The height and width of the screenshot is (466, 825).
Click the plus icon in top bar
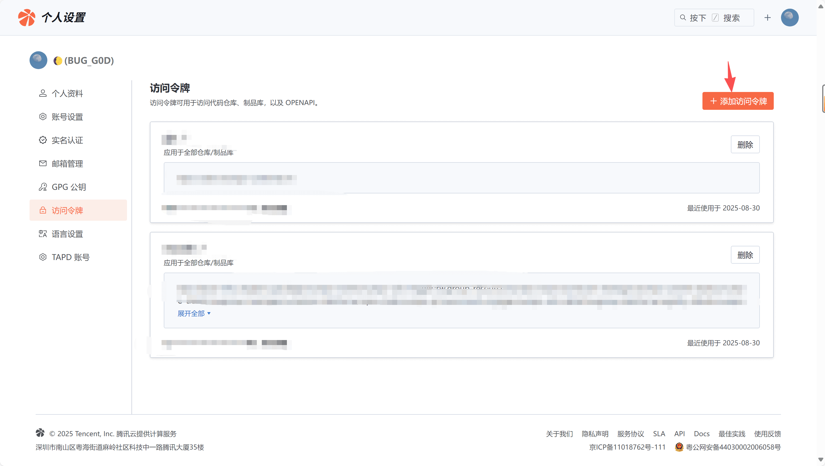767,18
